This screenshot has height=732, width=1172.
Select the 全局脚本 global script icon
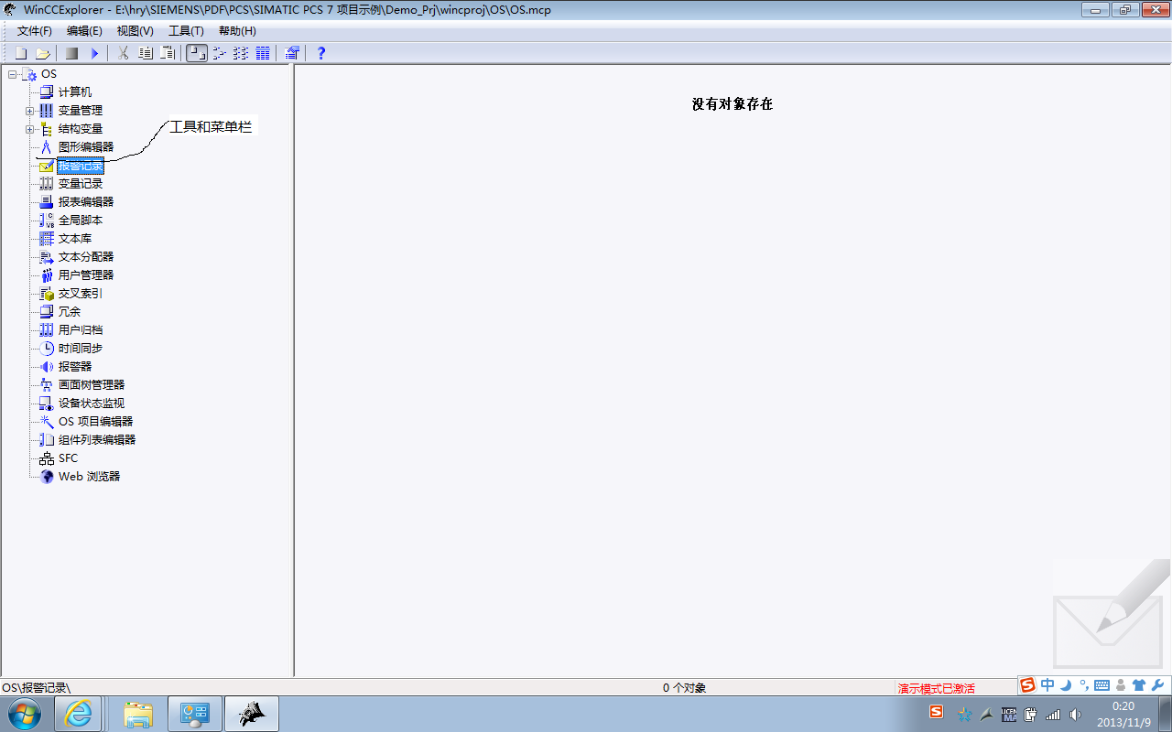coord(47,221)
